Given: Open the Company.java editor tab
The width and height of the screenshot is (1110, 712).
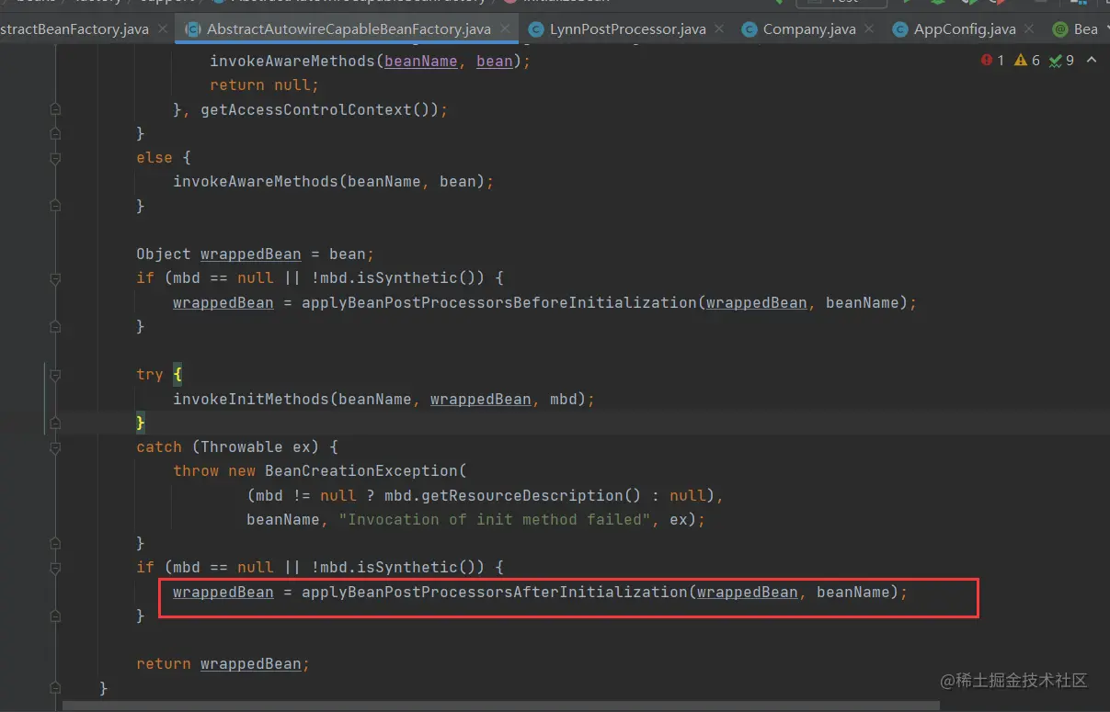Looking at the screenshot, I should (809, 28).
